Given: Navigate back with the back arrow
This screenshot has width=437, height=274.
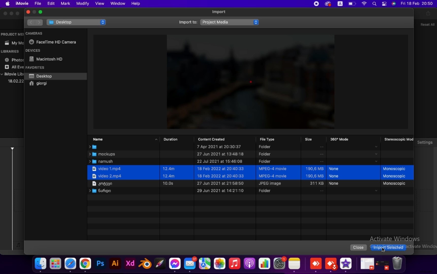Looking at the screenshot, I should pos(30,22).
